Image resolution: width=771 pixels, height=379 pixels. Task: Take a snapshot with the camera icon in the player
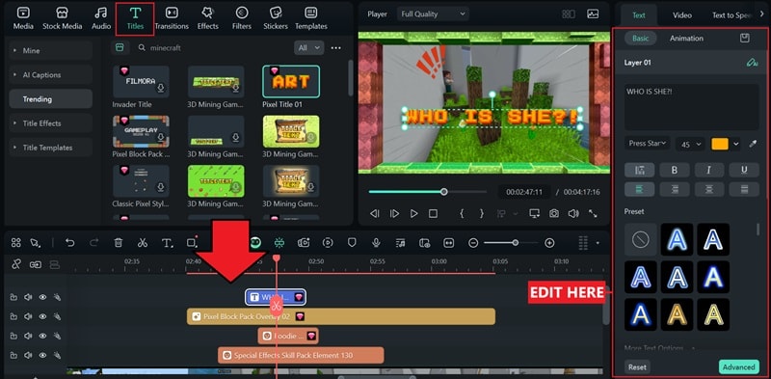[x=554, y=214]
